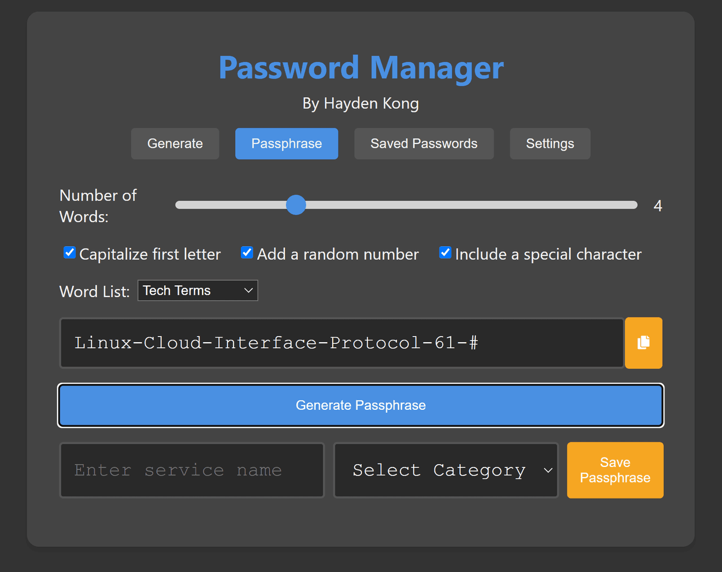Expand the Select Category dropdown
This screenshot has height=572, width=722.
(x=446, y=470)
